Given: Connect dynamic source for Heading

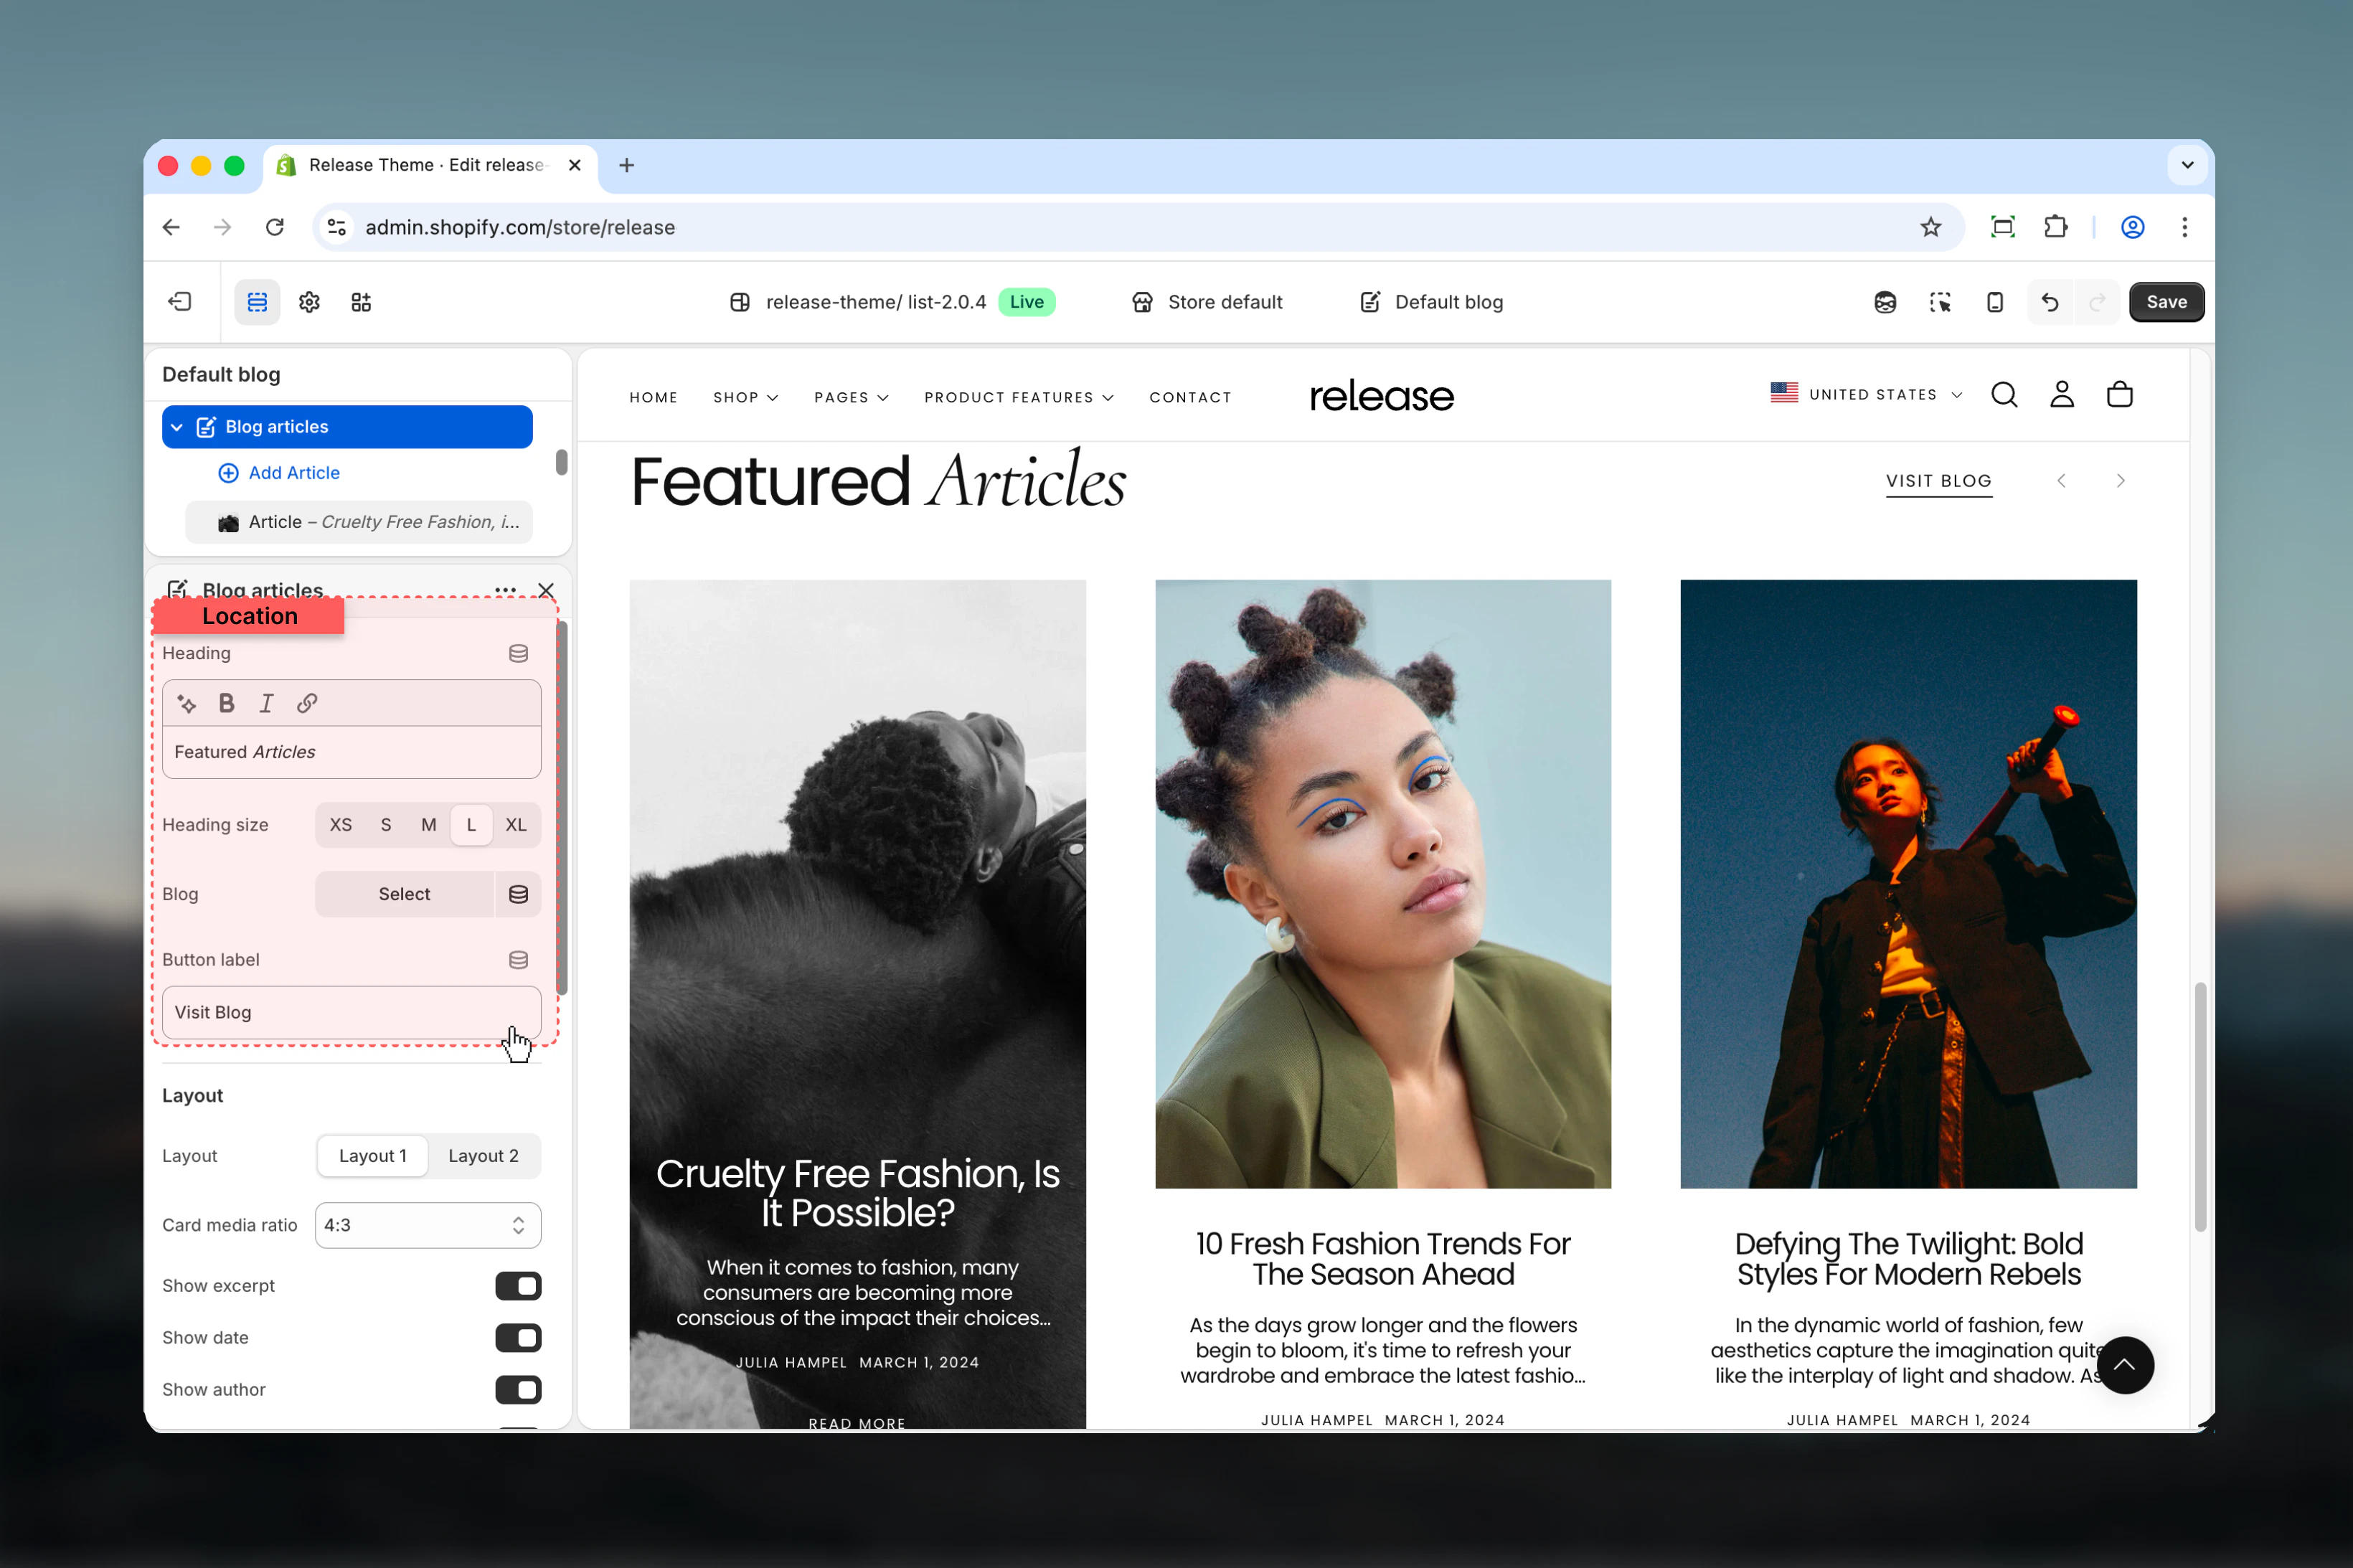Looking at the screenshot, I should coord(518,654).
